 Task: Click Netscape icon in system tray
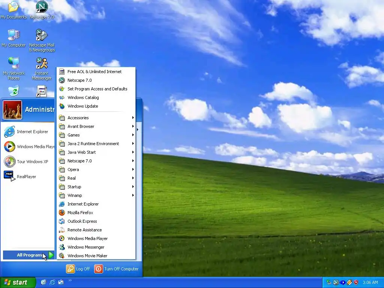click(x=336, y=282)
